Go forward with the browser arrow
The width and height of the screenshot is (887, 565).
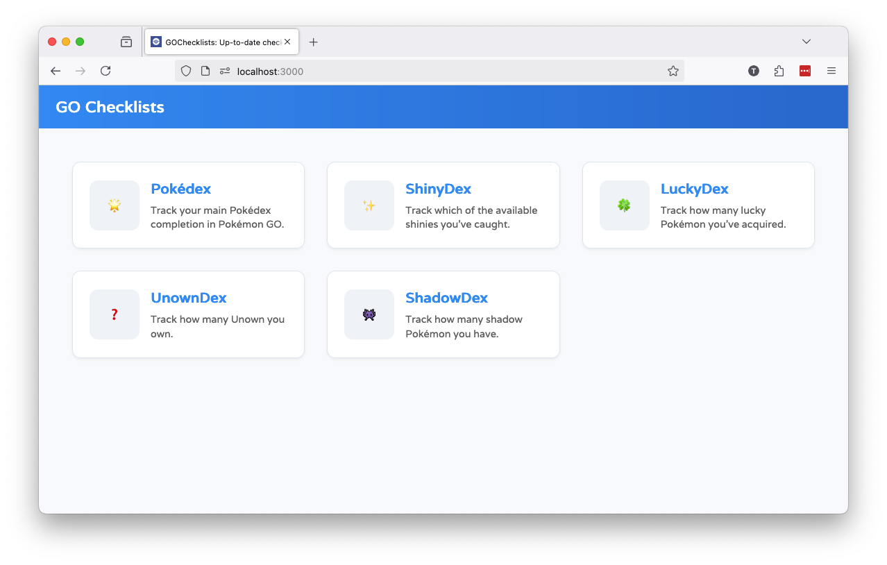tap(81, 71)
